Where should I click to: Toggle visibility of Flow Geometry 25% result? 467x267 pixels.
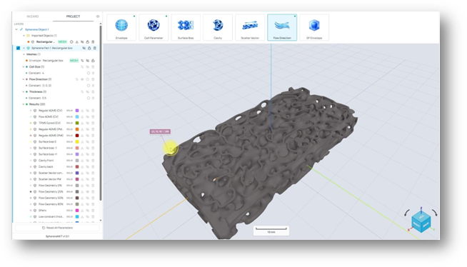(88, 192)
